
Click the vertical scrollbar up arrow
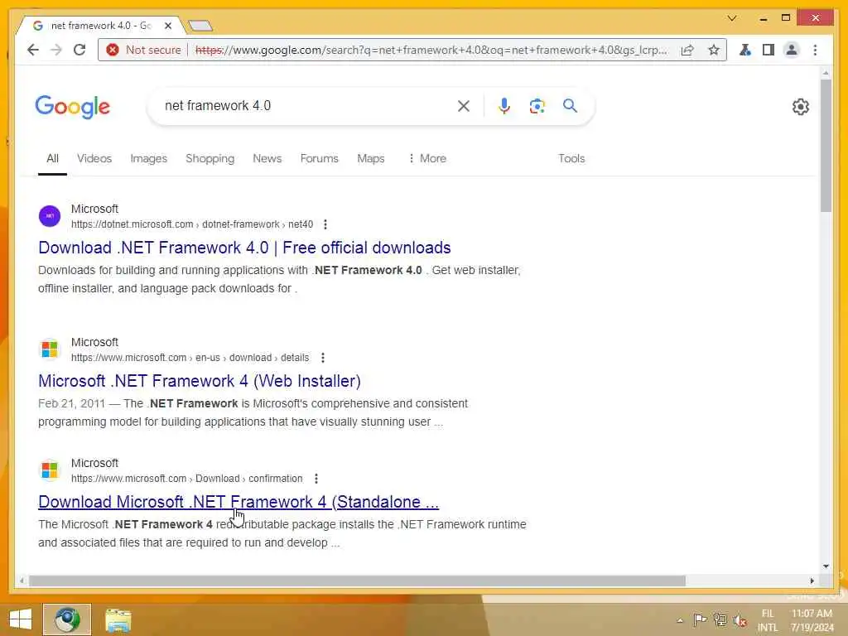(x=826, y=73)
